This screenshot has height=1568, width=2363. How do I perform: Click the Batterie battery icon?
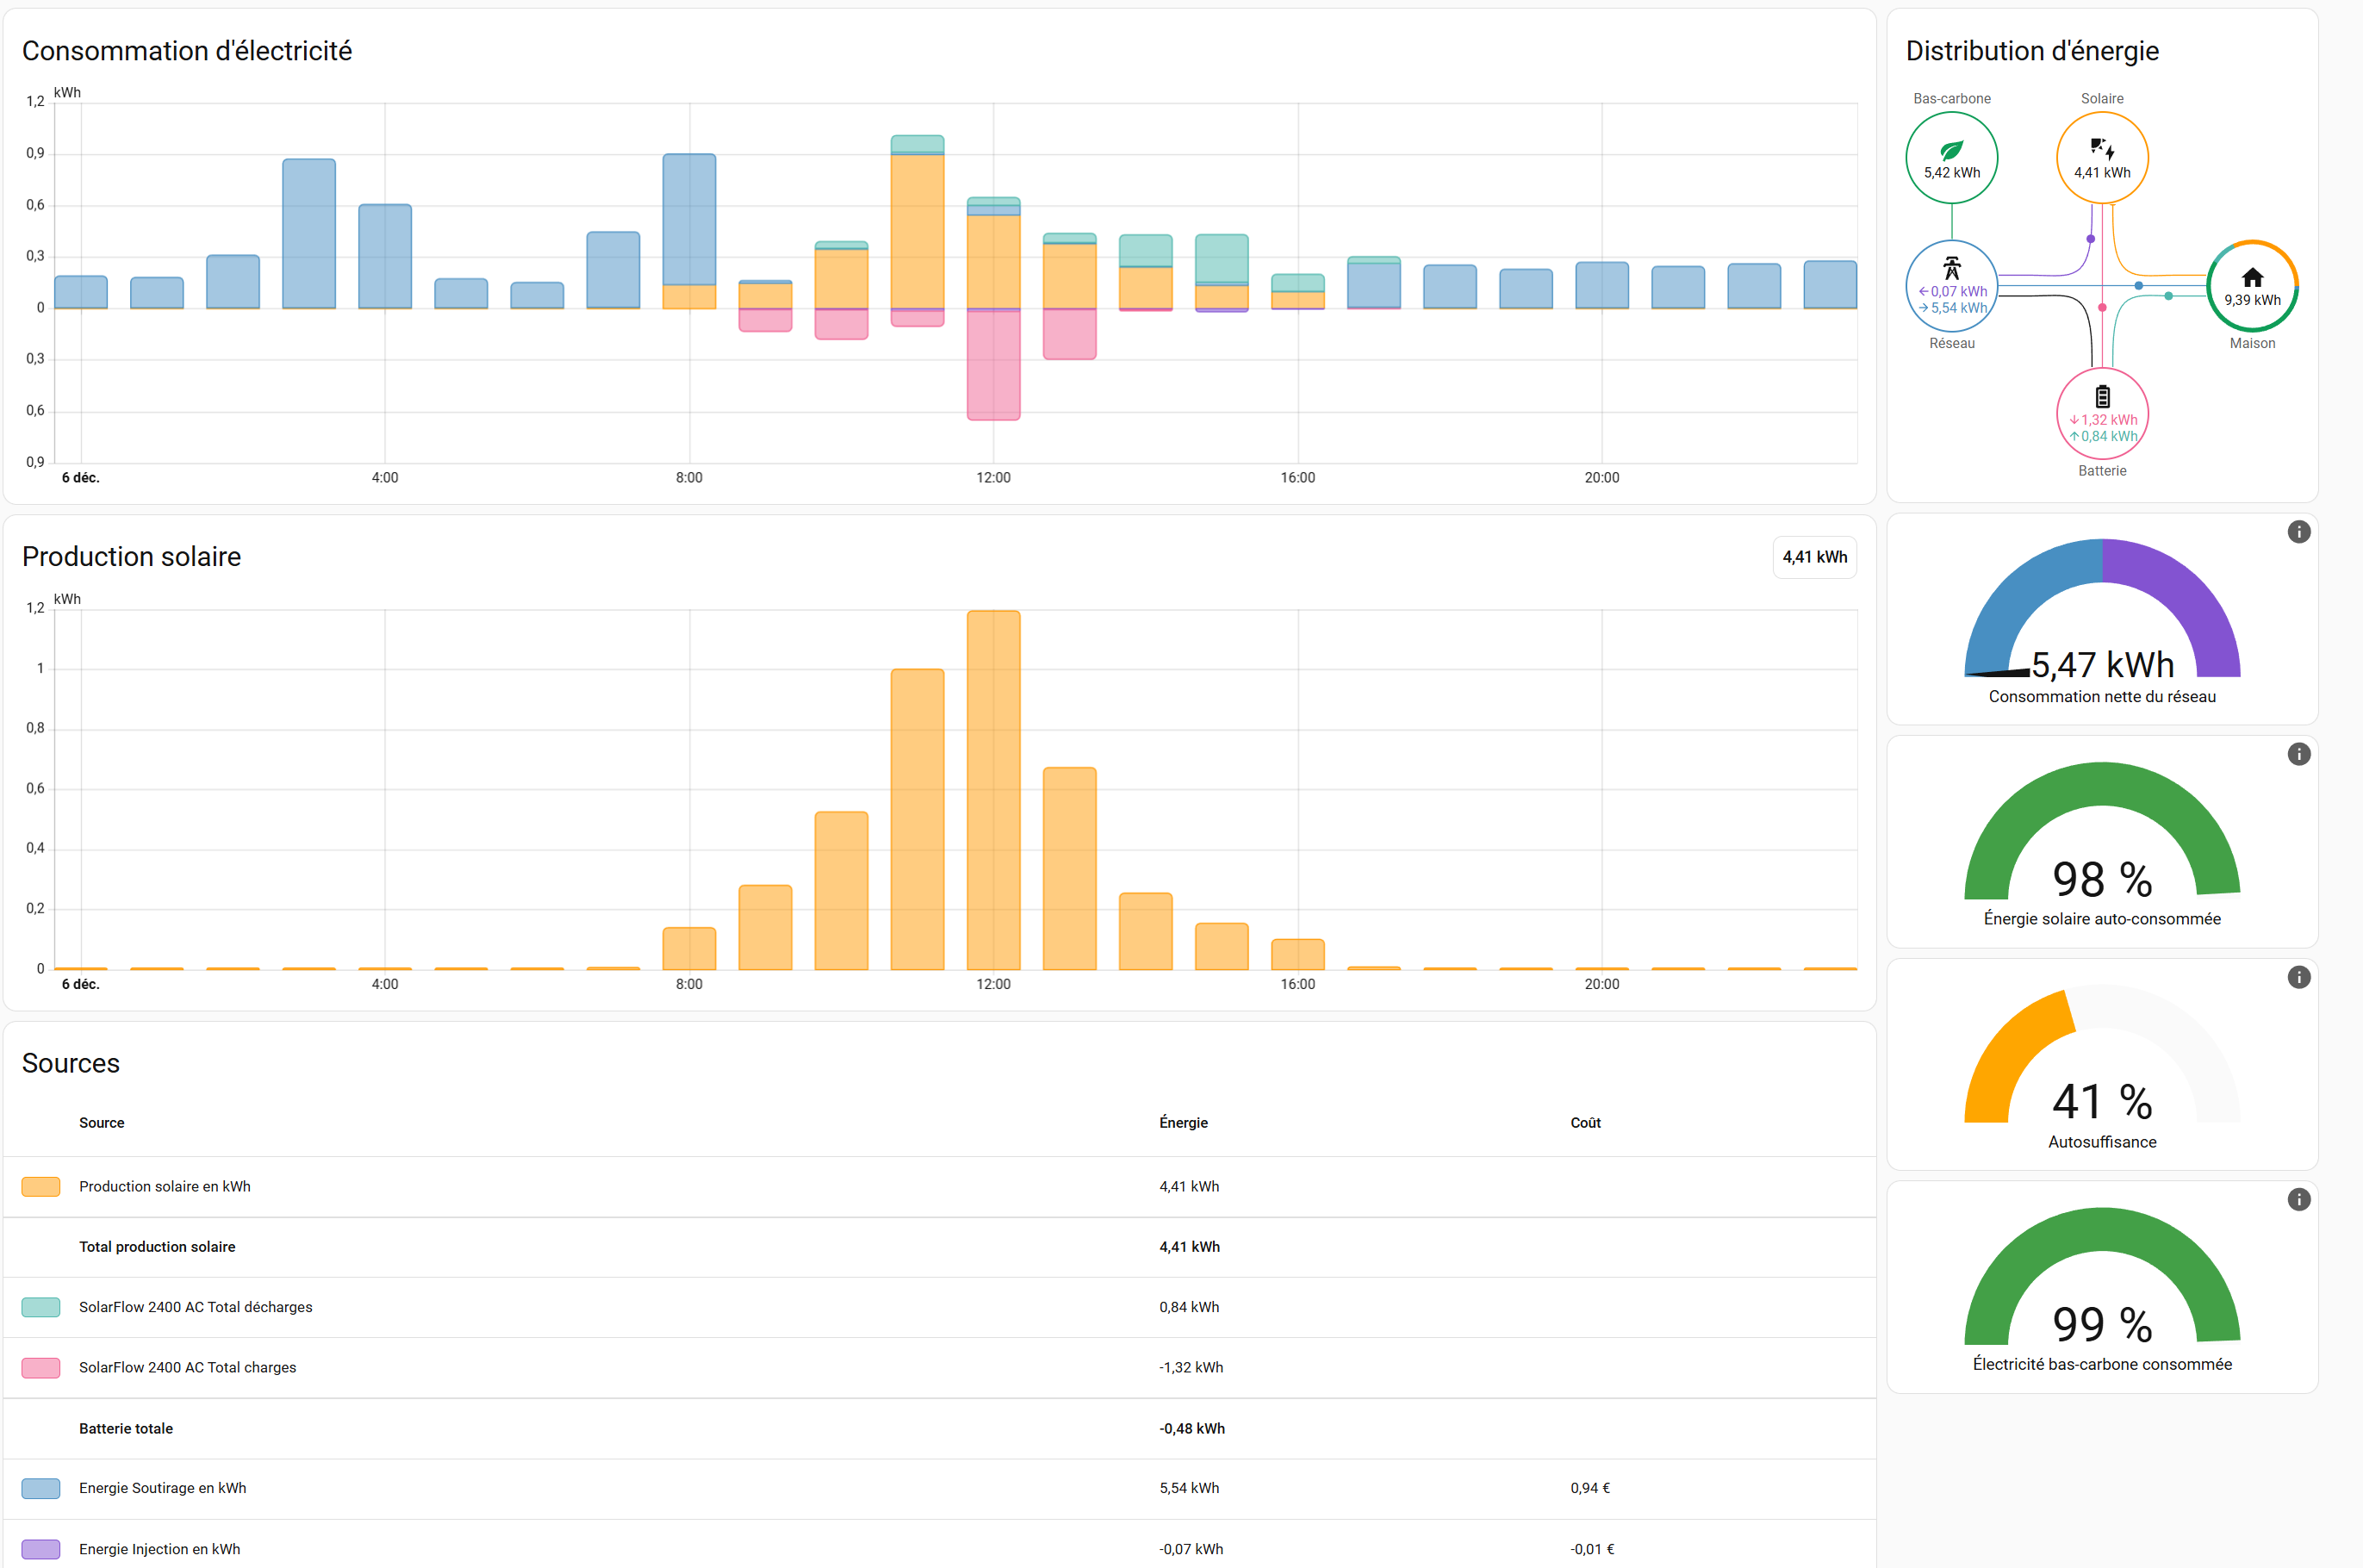[2102, 397]
